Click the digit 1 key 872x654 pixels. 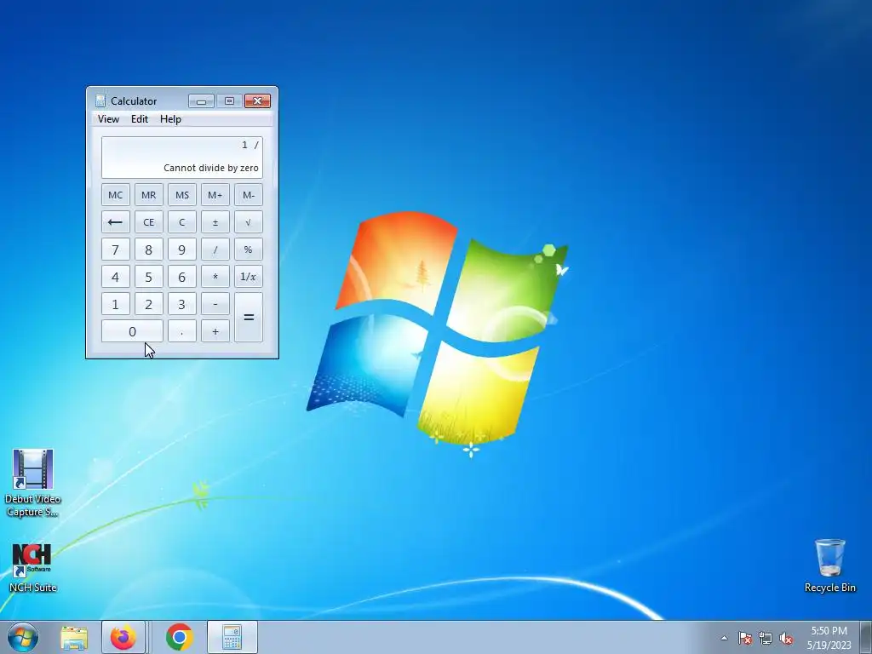pos(116,304)
